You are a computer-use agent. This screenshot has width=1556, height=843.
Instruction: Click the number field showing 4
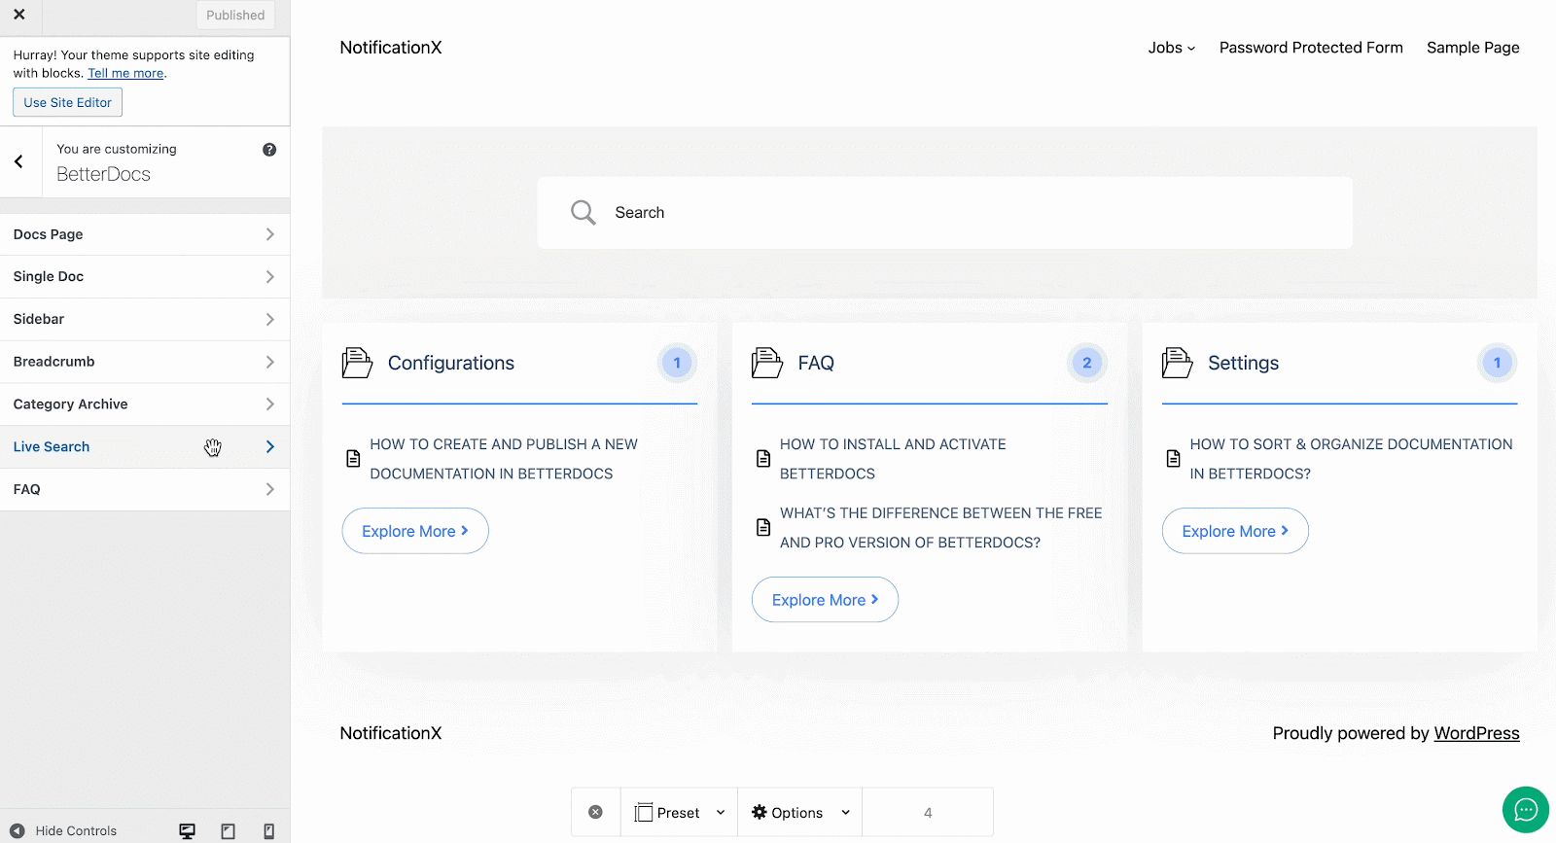pyautogui.click(x=928, y=813)
